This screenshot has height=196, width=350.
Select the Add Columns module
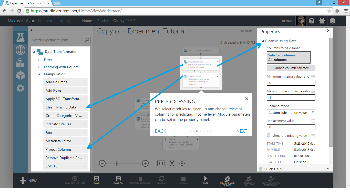[66, 82]
